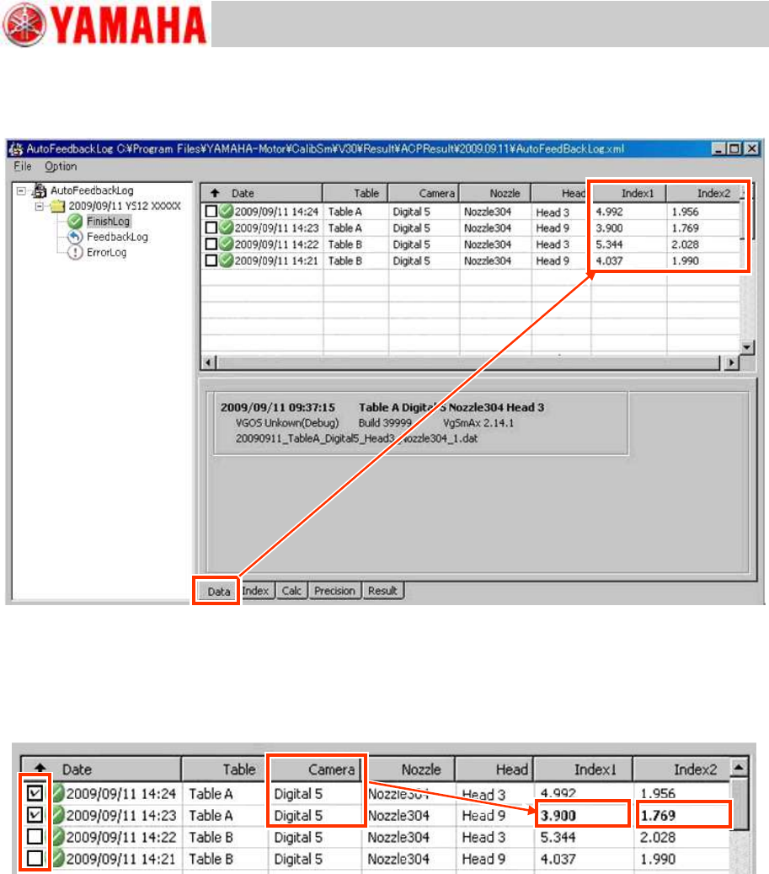The width and height of the screenshot is (769, 874).
Task: Select Index2 value 1.769 in lower list
Action: click(658, 816)
